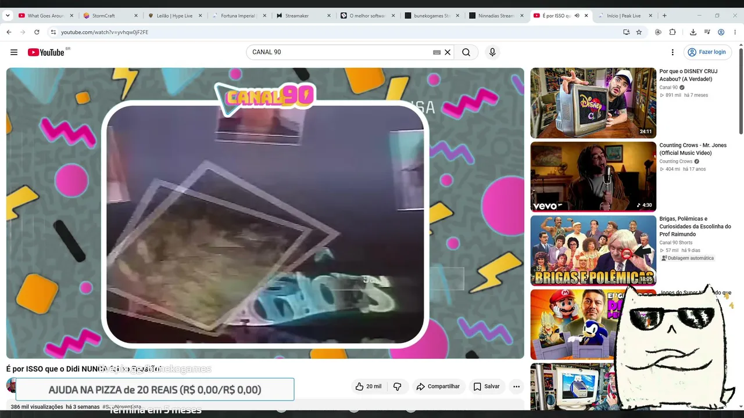Open the browser profile menu

pos(721,32)
